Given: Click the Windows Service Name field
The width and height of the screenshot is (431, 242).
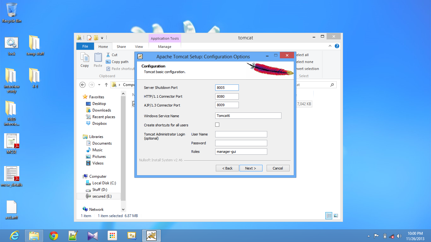Looking at the screenshot, I should click(248, 116).
